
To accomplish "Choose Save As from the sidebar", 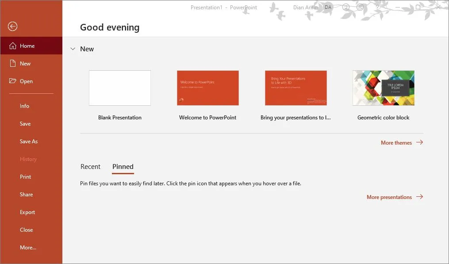I will click(x=29, y=141).
